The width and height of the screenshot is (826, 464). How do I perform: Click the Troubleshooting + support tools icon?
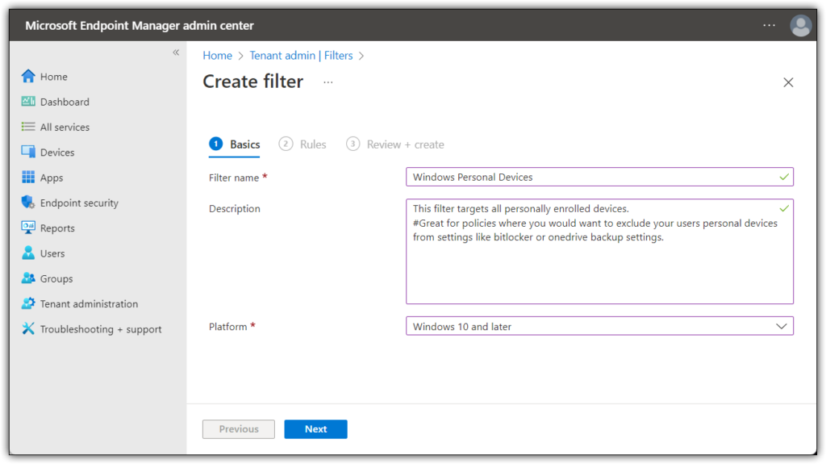point(28,328)
